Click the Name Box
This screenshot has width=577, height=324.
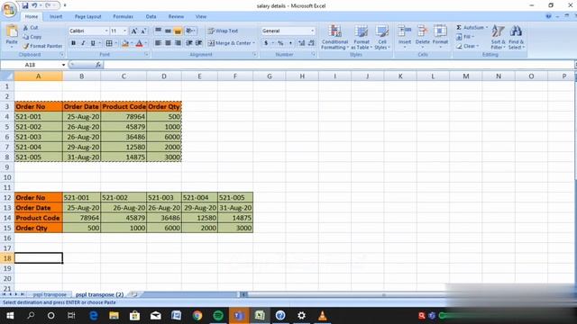[30, 65]
